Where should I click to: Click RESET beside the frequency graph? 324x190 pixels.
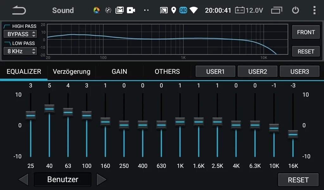[306, 52]
